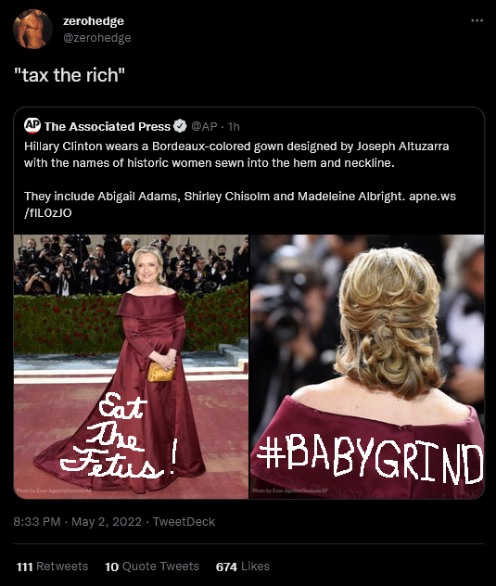Open The Associated Press profile name

(x=108, y=127)
